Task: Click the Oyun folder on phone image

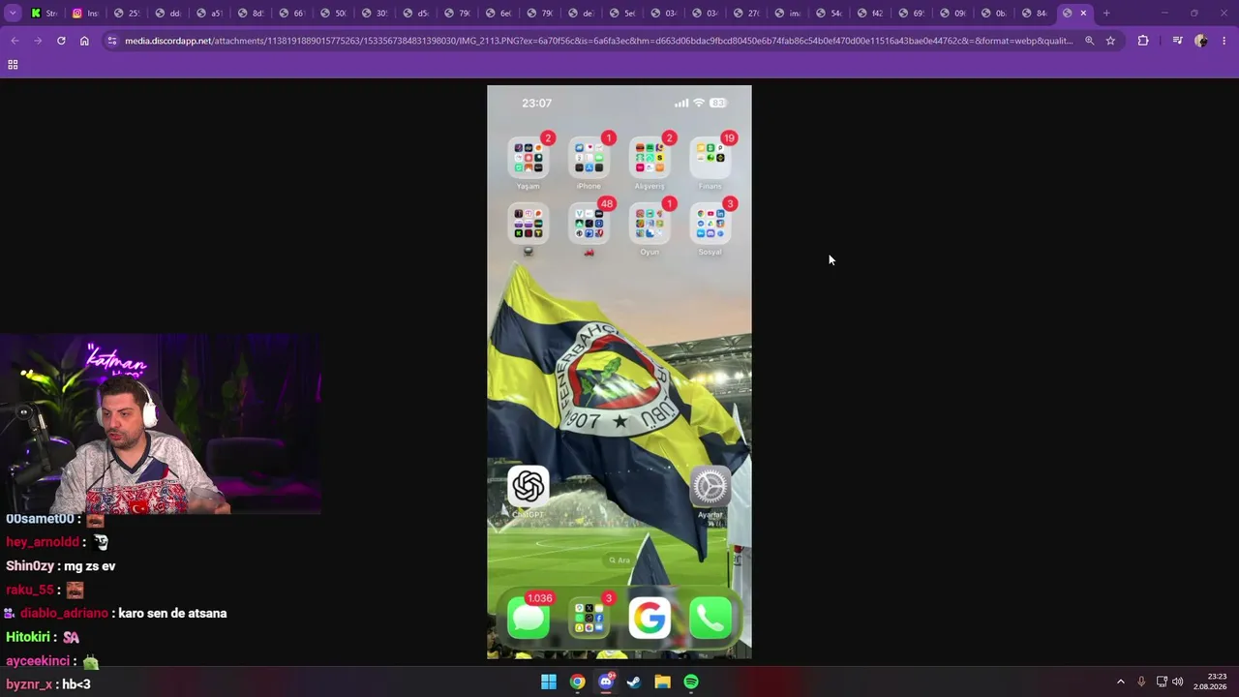Action: pos(650,224)
